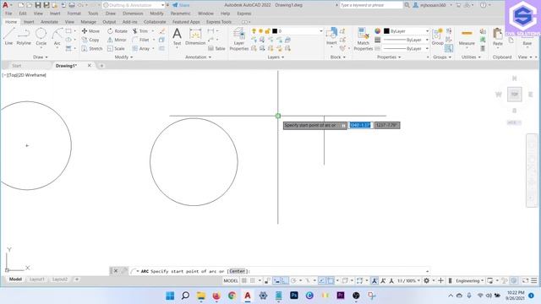The height and width of the screenshot is (304, 541).
Task: Click the signed-in user account name
Action: tap(433, 5)
